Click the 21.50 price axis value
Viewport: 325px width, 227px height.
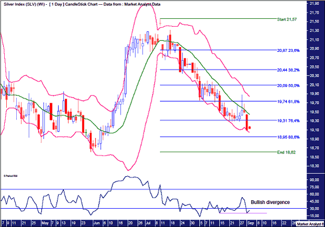314,21
